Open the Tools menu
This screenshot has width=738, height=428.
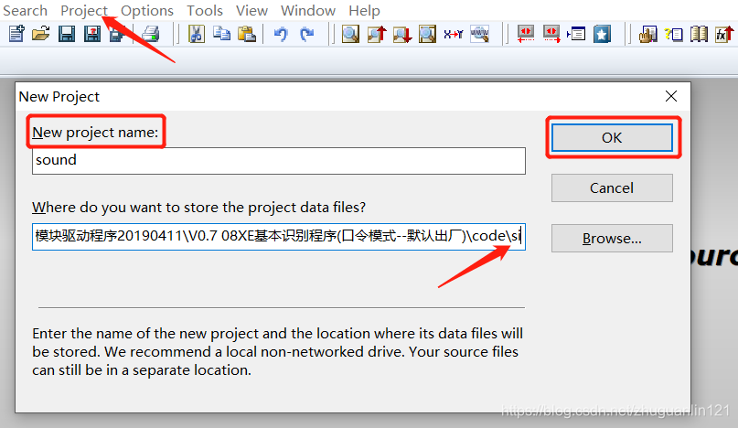[x=205, y=10]
